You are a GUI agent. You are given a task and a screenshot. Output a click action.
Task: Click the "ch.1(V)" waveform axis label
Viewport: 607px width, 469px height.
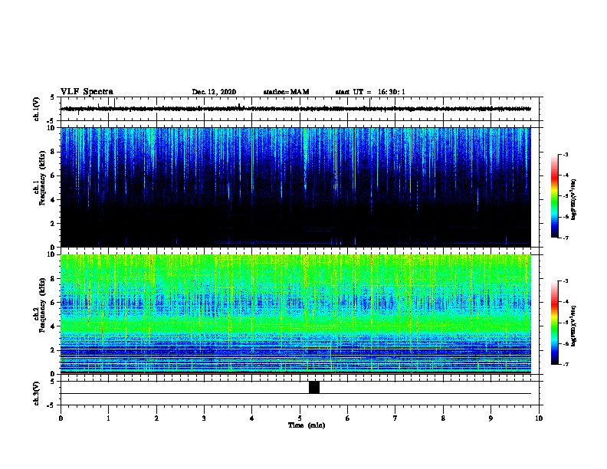coord(36,109)
